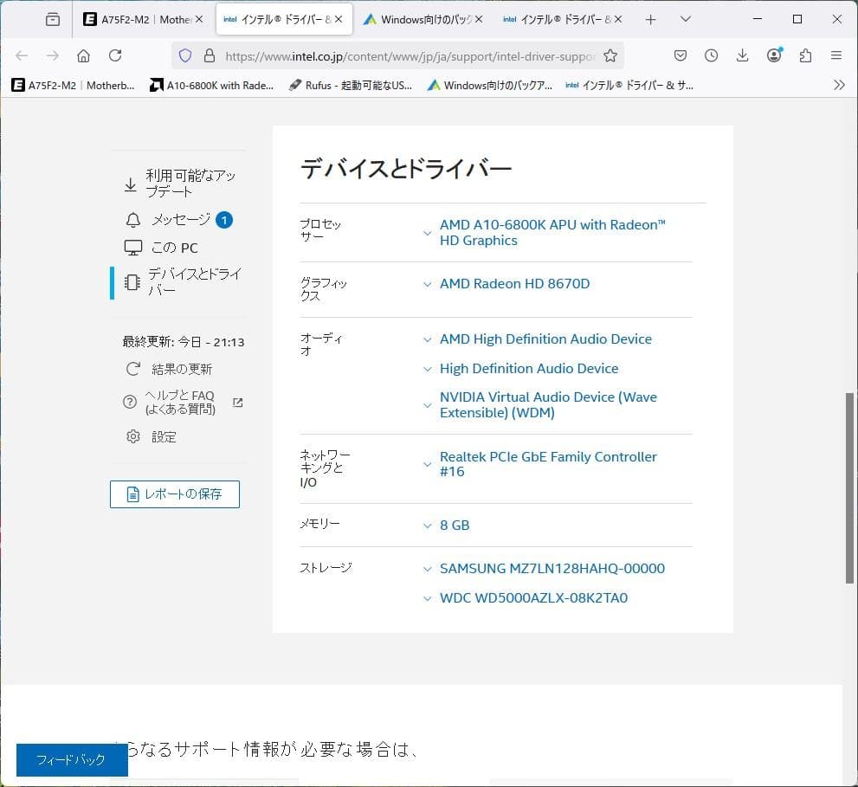Click the padlock site security indicator
This screenshot has height=787, width=858.
point(209,54)
